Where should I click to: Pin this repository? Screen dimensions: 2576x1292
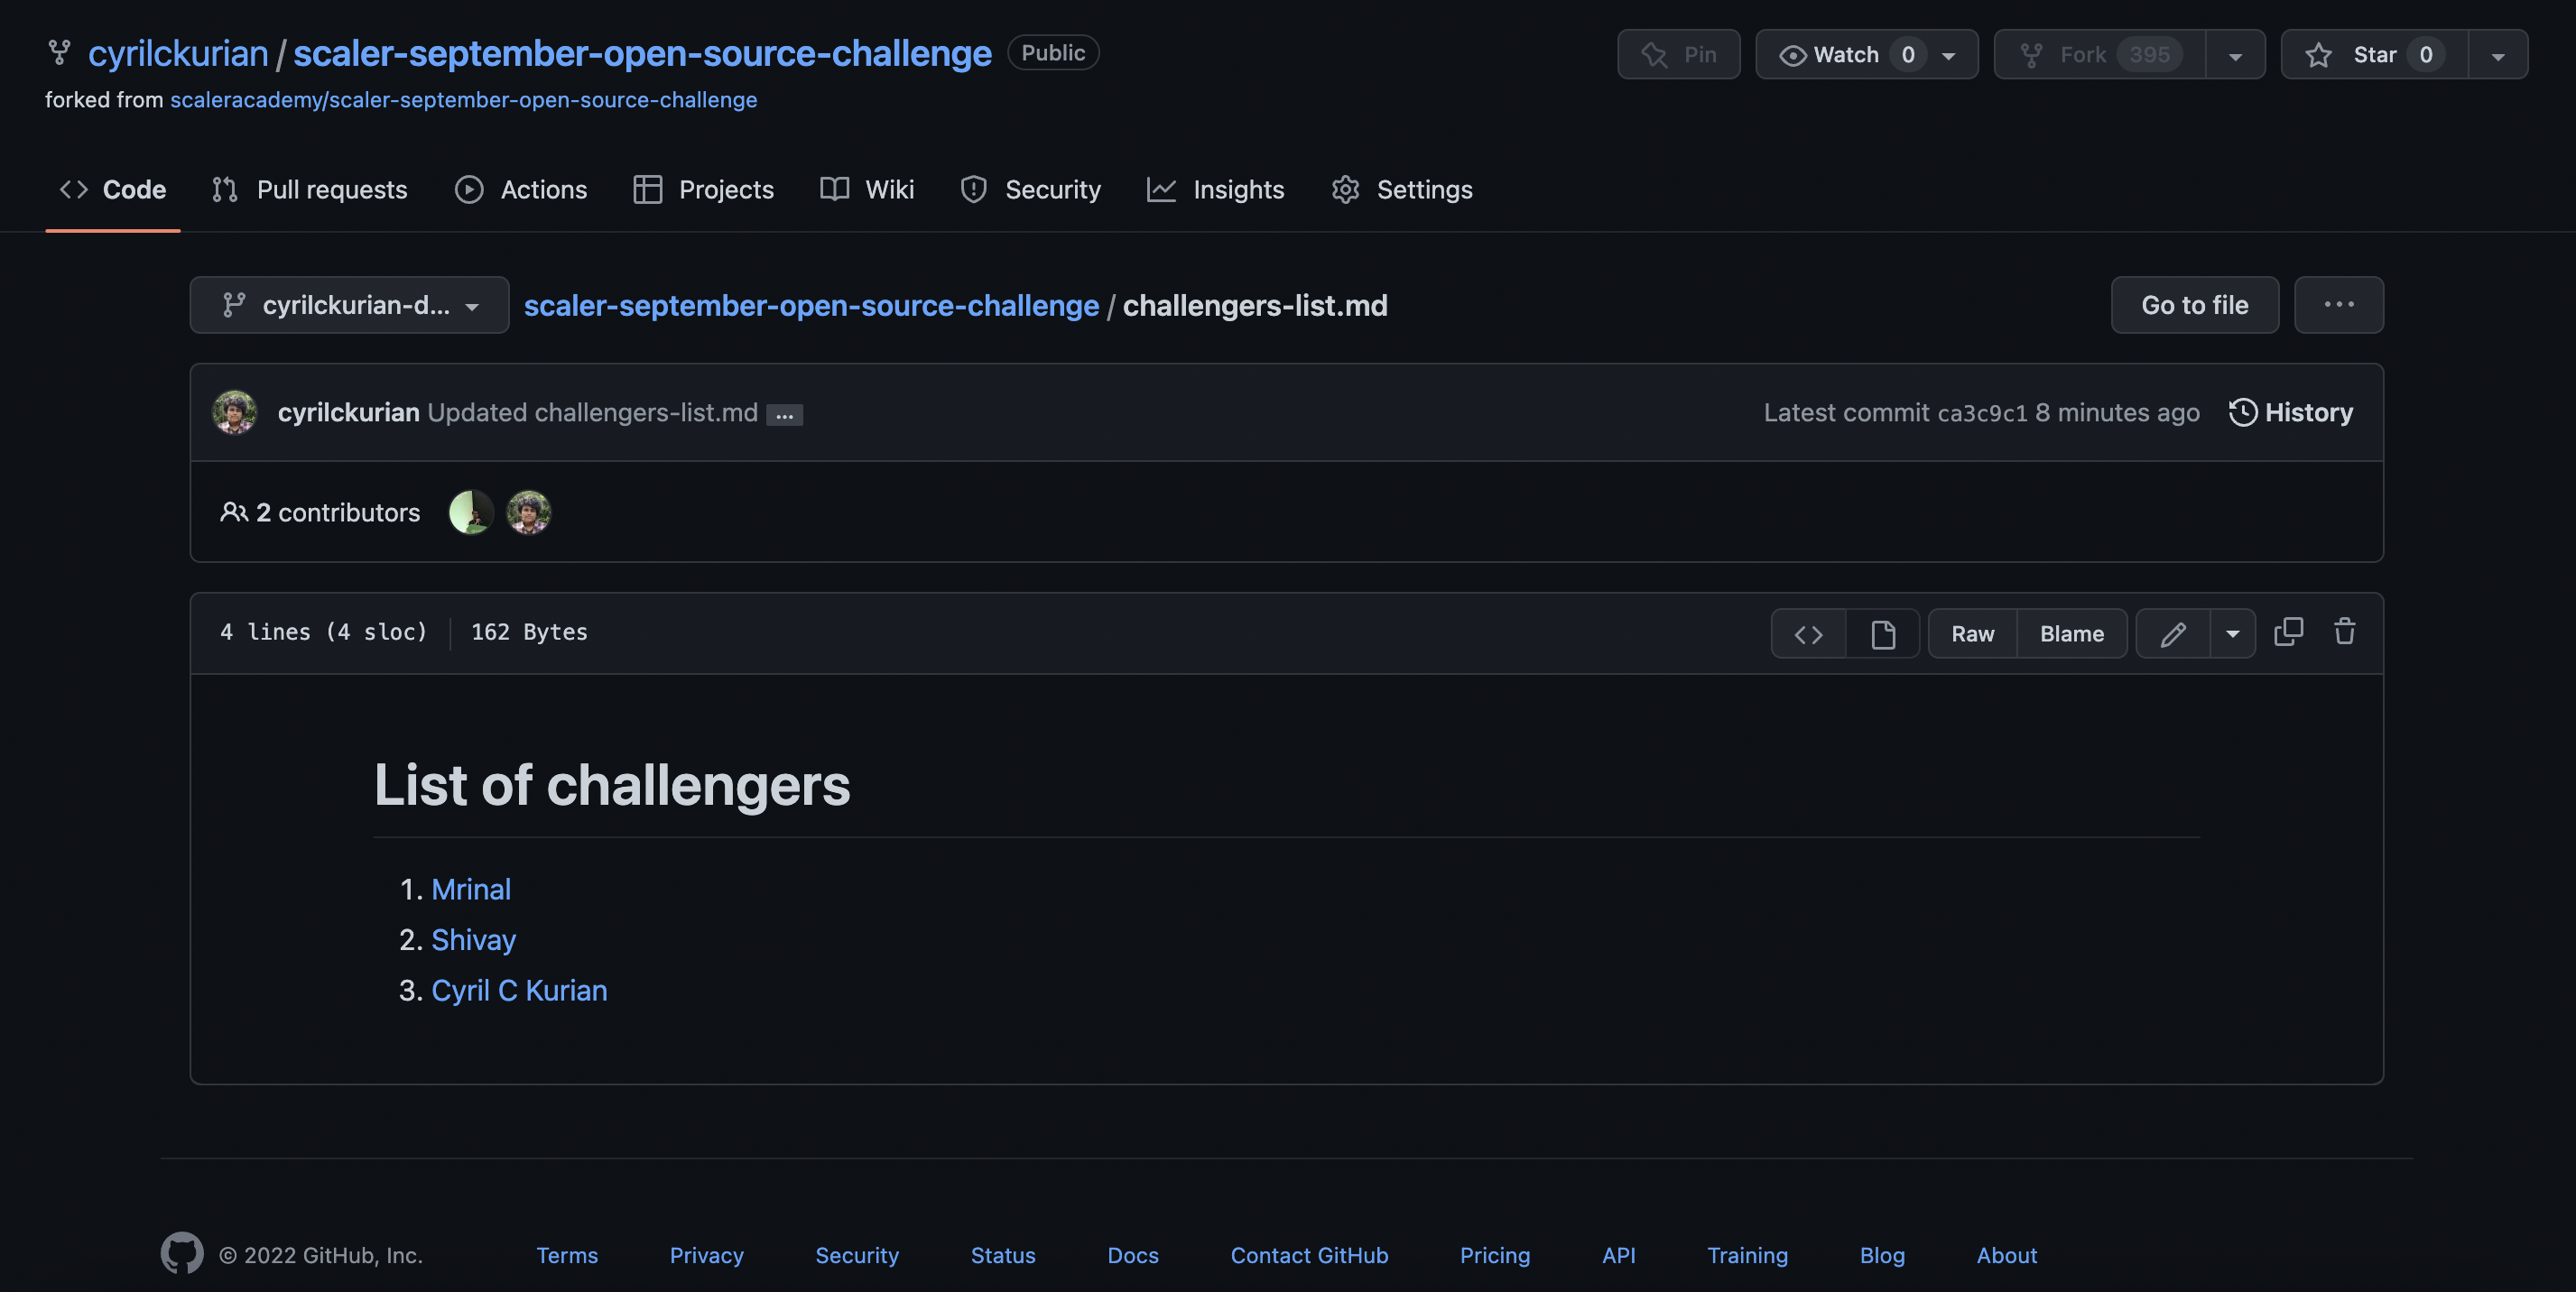click(x=1679, y=54)
